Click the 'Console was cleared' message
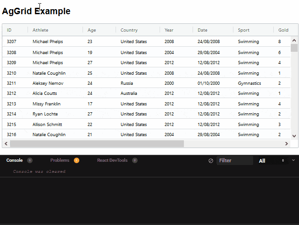Image resolution: width=299 pixels, height=225 pixels. coord(39,171)
